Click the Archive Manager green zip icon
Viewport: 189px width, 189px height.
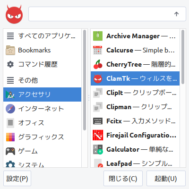[x=98, y=36]
